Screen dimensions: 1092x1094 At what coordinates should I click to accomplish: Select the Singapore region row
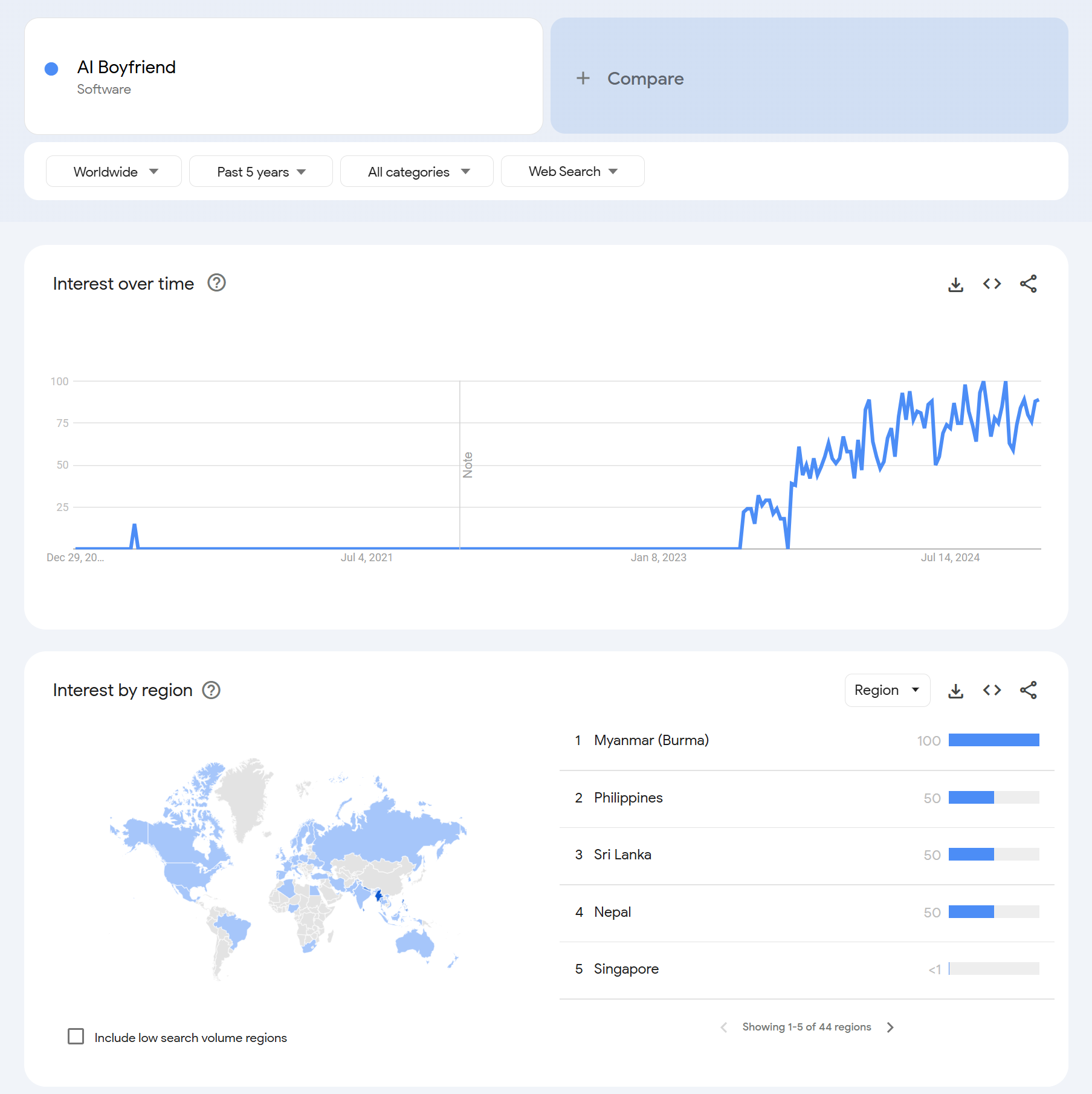(806, 969)
